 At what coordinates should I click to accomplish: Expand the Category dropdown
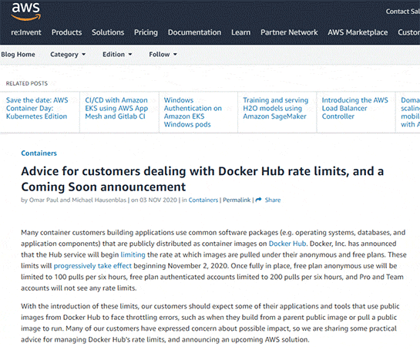pos(68,55)
